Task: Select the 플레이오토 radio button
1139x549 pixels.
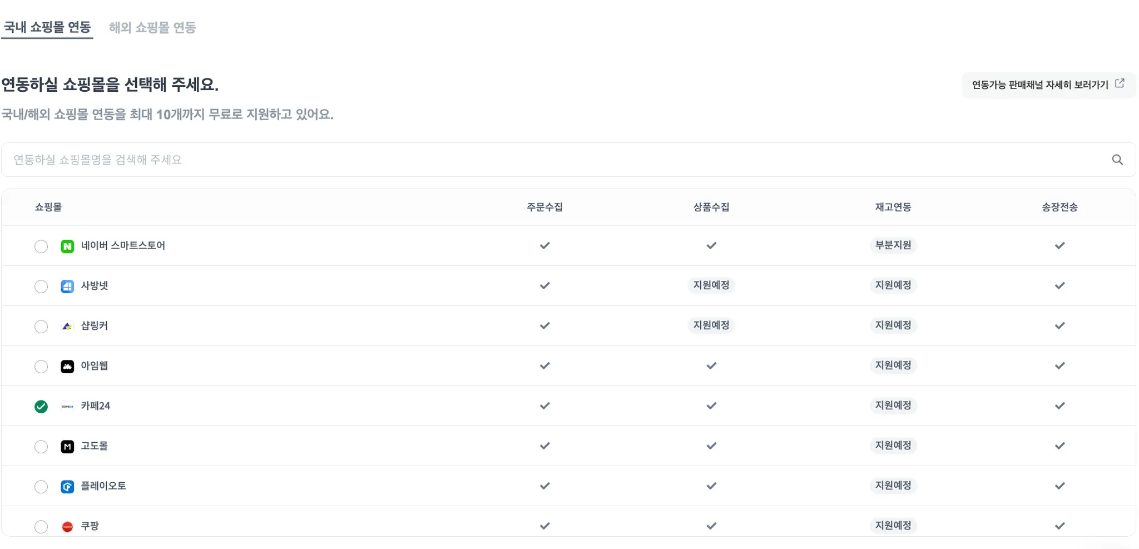Action: pos(41,487)
